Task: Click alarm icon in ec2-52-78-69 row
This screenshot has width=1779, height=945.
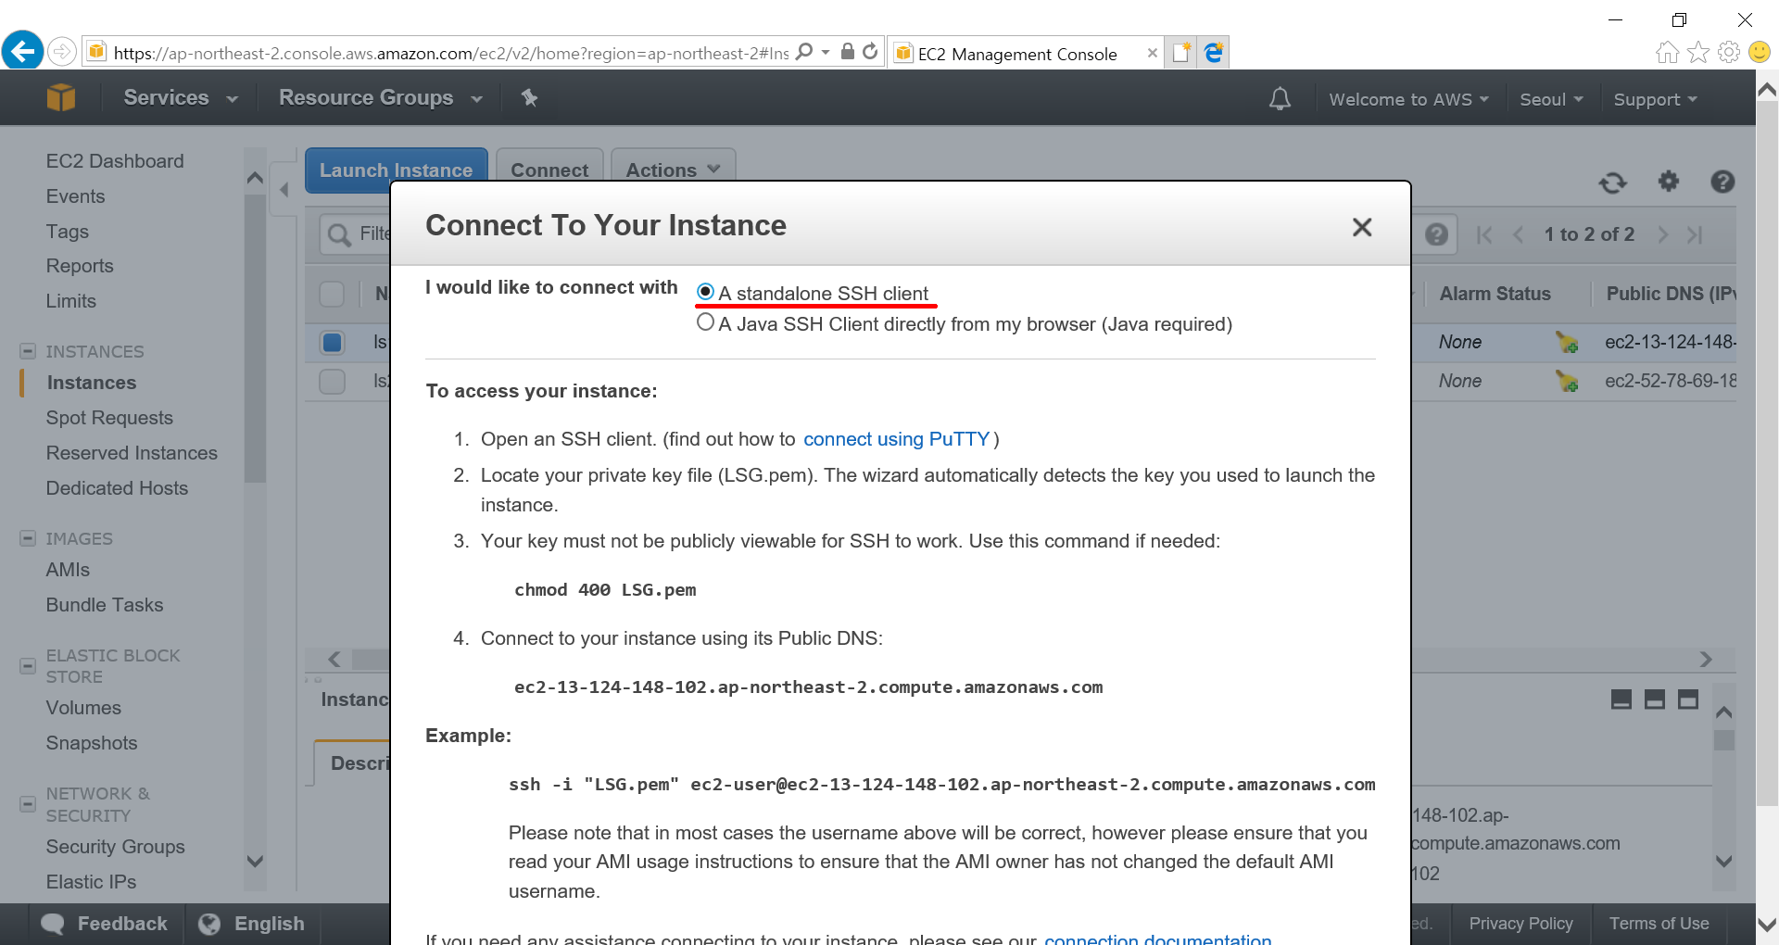Action: tap(1567, 381)
